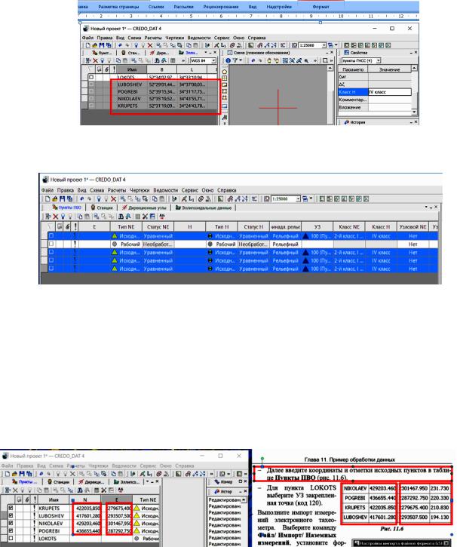Click the УЗ column header
Image resolution: width=457 pixels, height=547 pixels.
click(317, 227)
